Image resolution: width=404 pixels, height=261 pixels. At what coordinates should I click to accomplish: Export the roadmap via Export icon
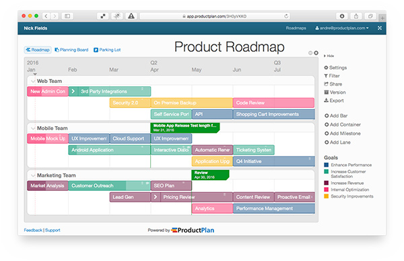pyautogui.click(x=334, y=100)
